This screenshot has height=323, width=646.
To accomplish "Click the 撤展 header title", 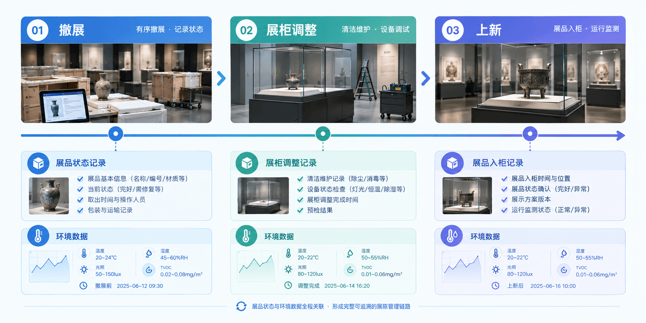I will [x=72, y=30].
